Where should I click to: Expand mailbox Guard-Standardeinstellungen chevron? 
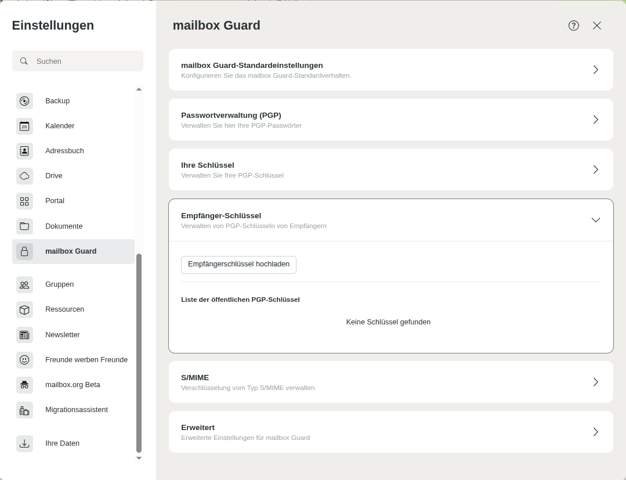596,70
